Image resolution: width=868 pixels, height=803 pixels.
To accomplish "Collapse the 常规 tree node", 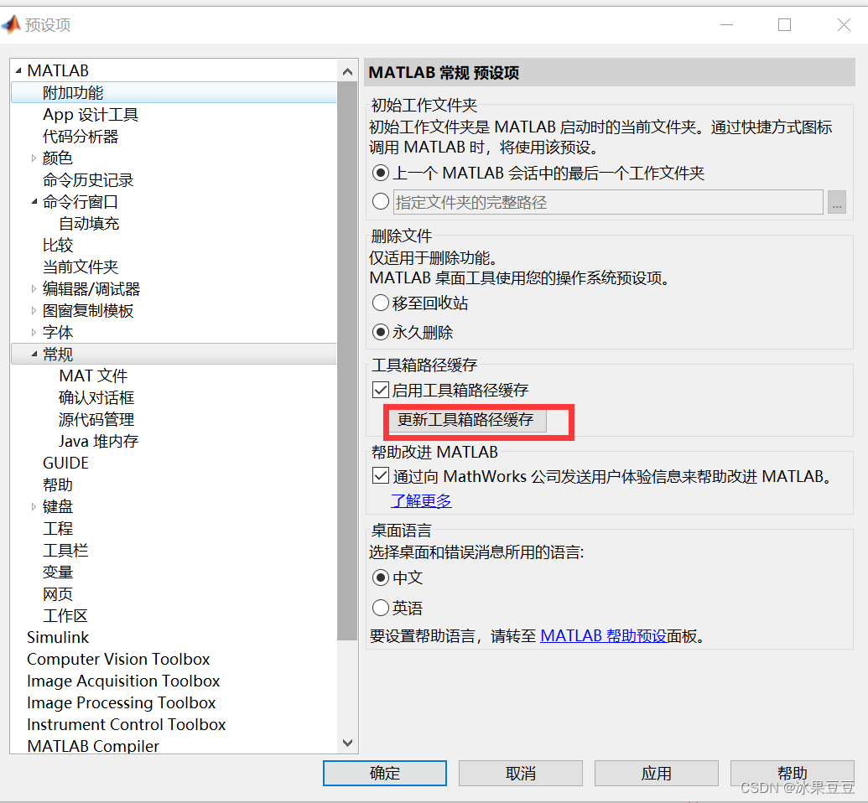I will pyautogui.click(x=34, y=355).
